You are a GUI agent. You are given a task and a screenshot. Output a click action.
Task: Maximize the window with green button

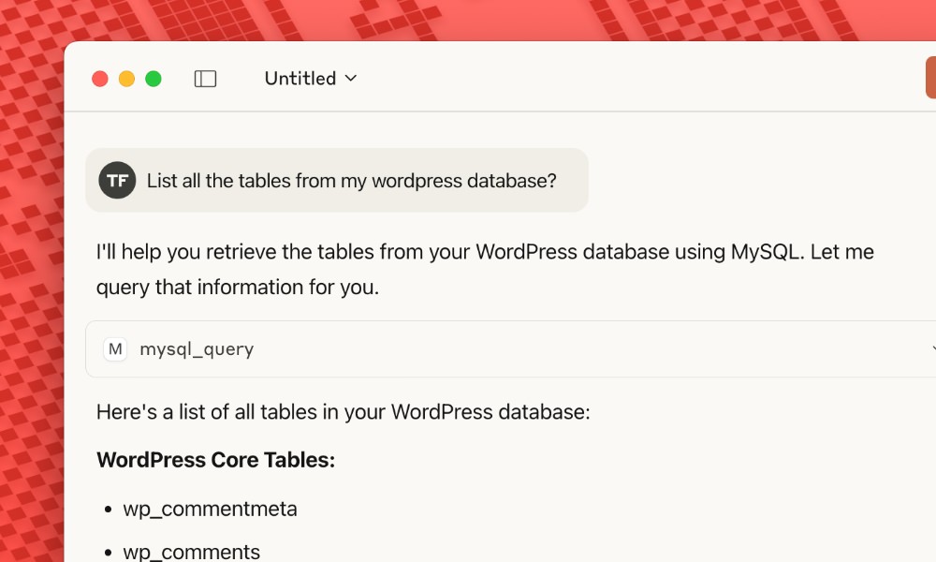154,79
